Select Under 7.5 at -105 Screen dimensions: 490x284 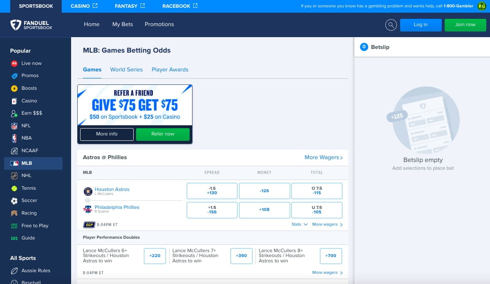tap(317, 210)
